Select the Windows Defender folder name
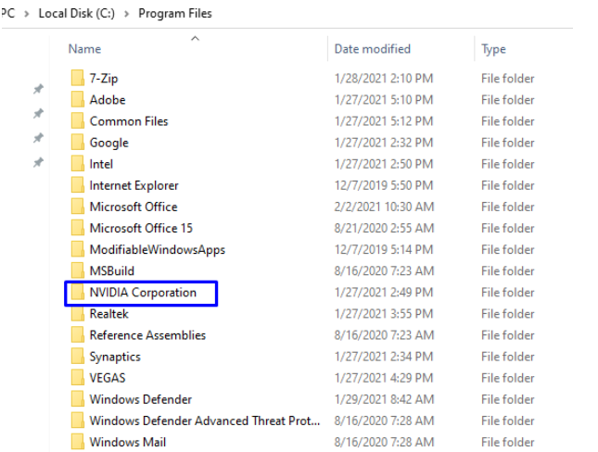 (x=141, y=399)
